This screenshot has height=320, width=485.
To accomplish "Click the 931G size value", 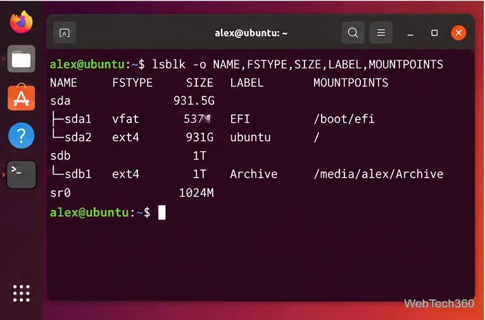I will tap(199, 137).
